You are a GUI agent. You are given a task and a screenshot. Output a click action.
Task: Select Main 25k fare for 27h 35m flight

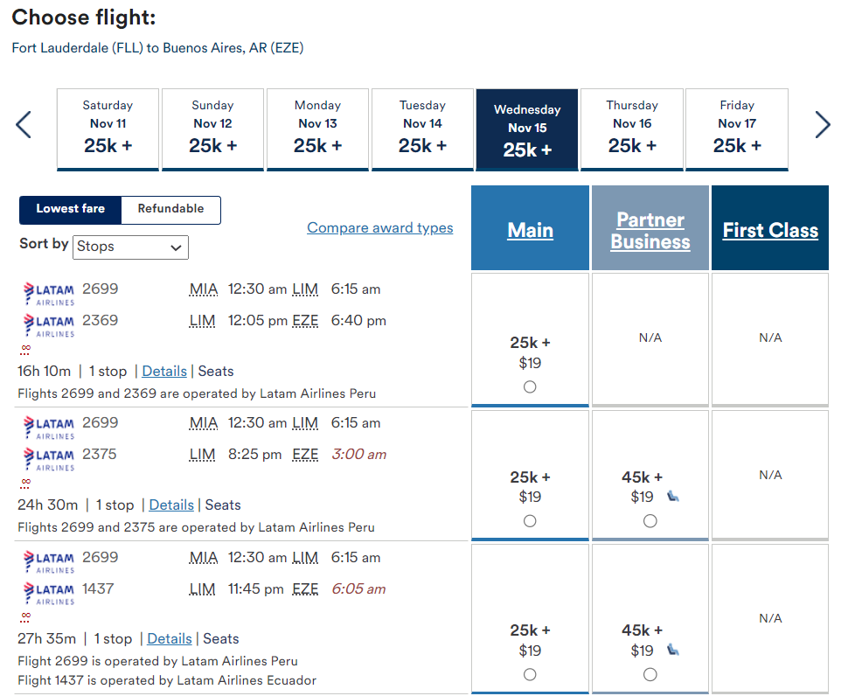[530, 674]
